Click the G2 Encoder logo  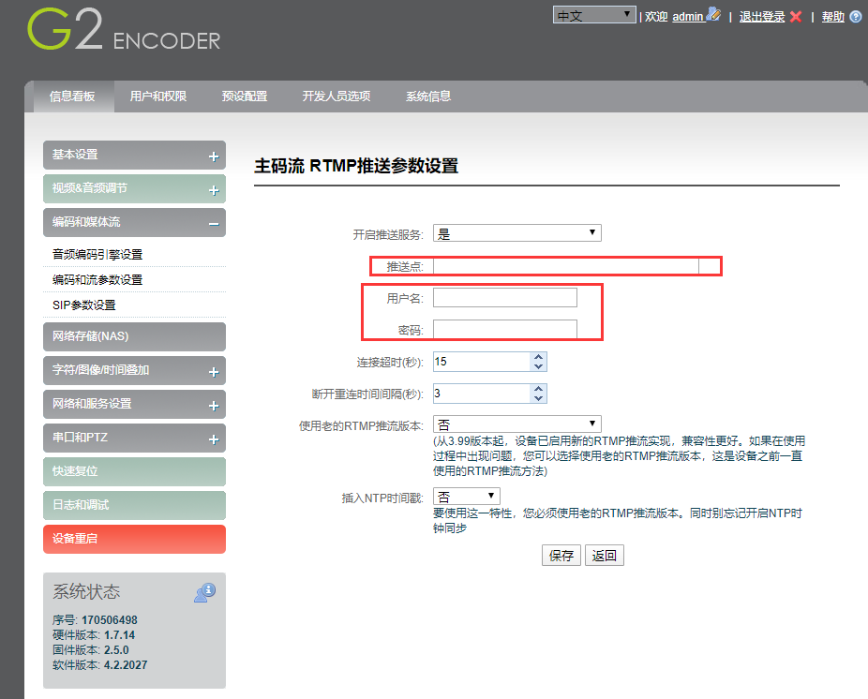[x=124, y=29]
